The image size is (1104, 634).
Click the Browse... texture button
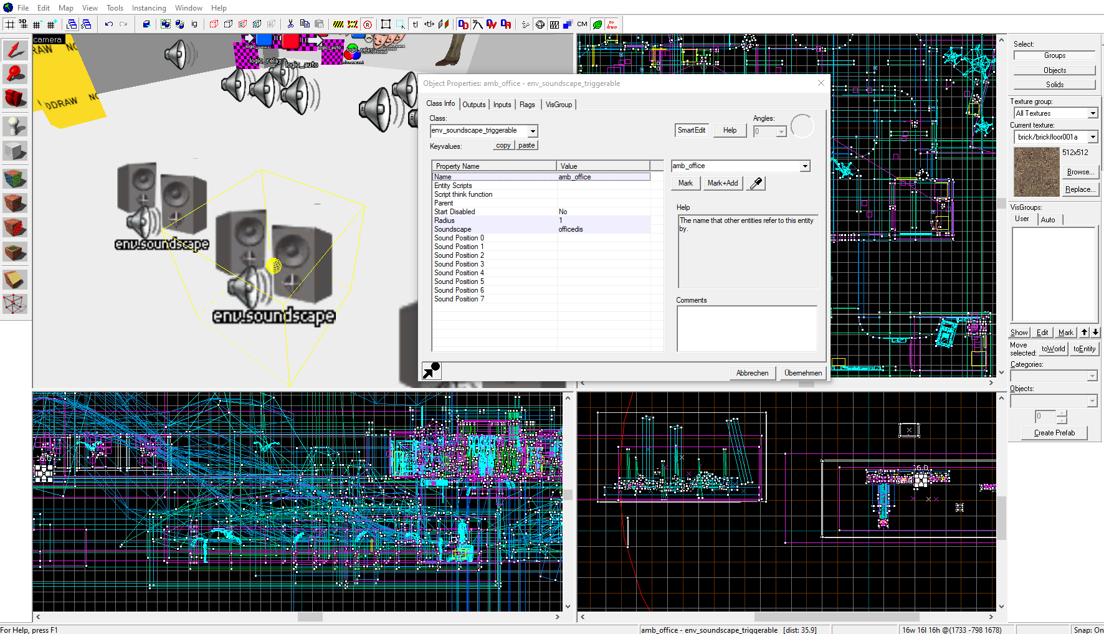(1080, 172)
